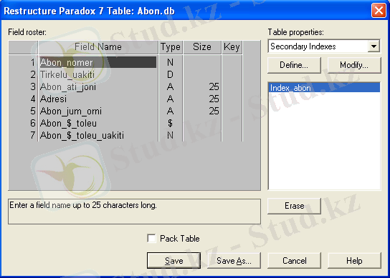
Task: Click the Size column header
Action: (x=202, y=47)
